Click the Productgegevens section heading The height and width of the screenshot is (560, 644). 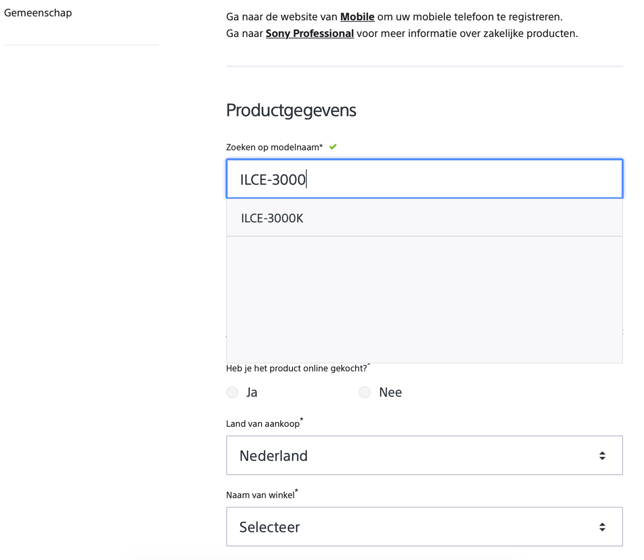click(291, 110)
